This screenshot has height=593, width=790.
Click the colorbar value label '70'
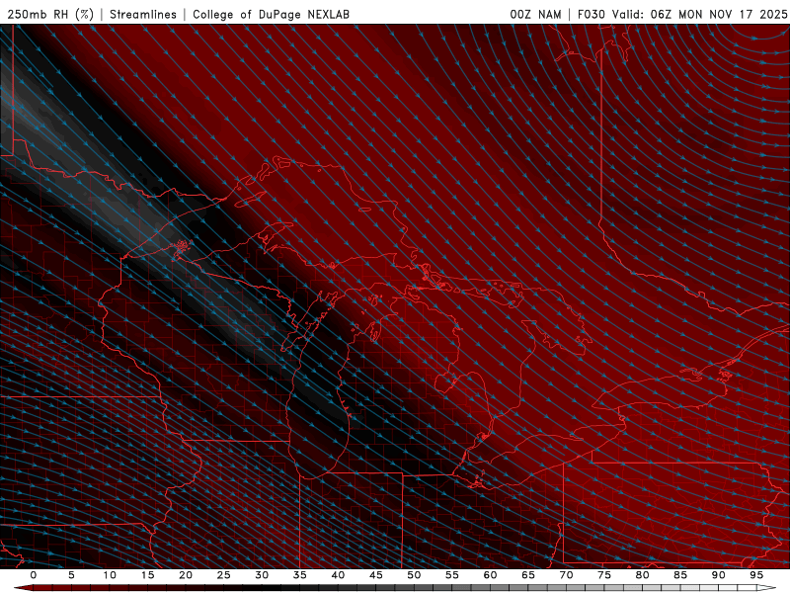click(x=566, y=575)
